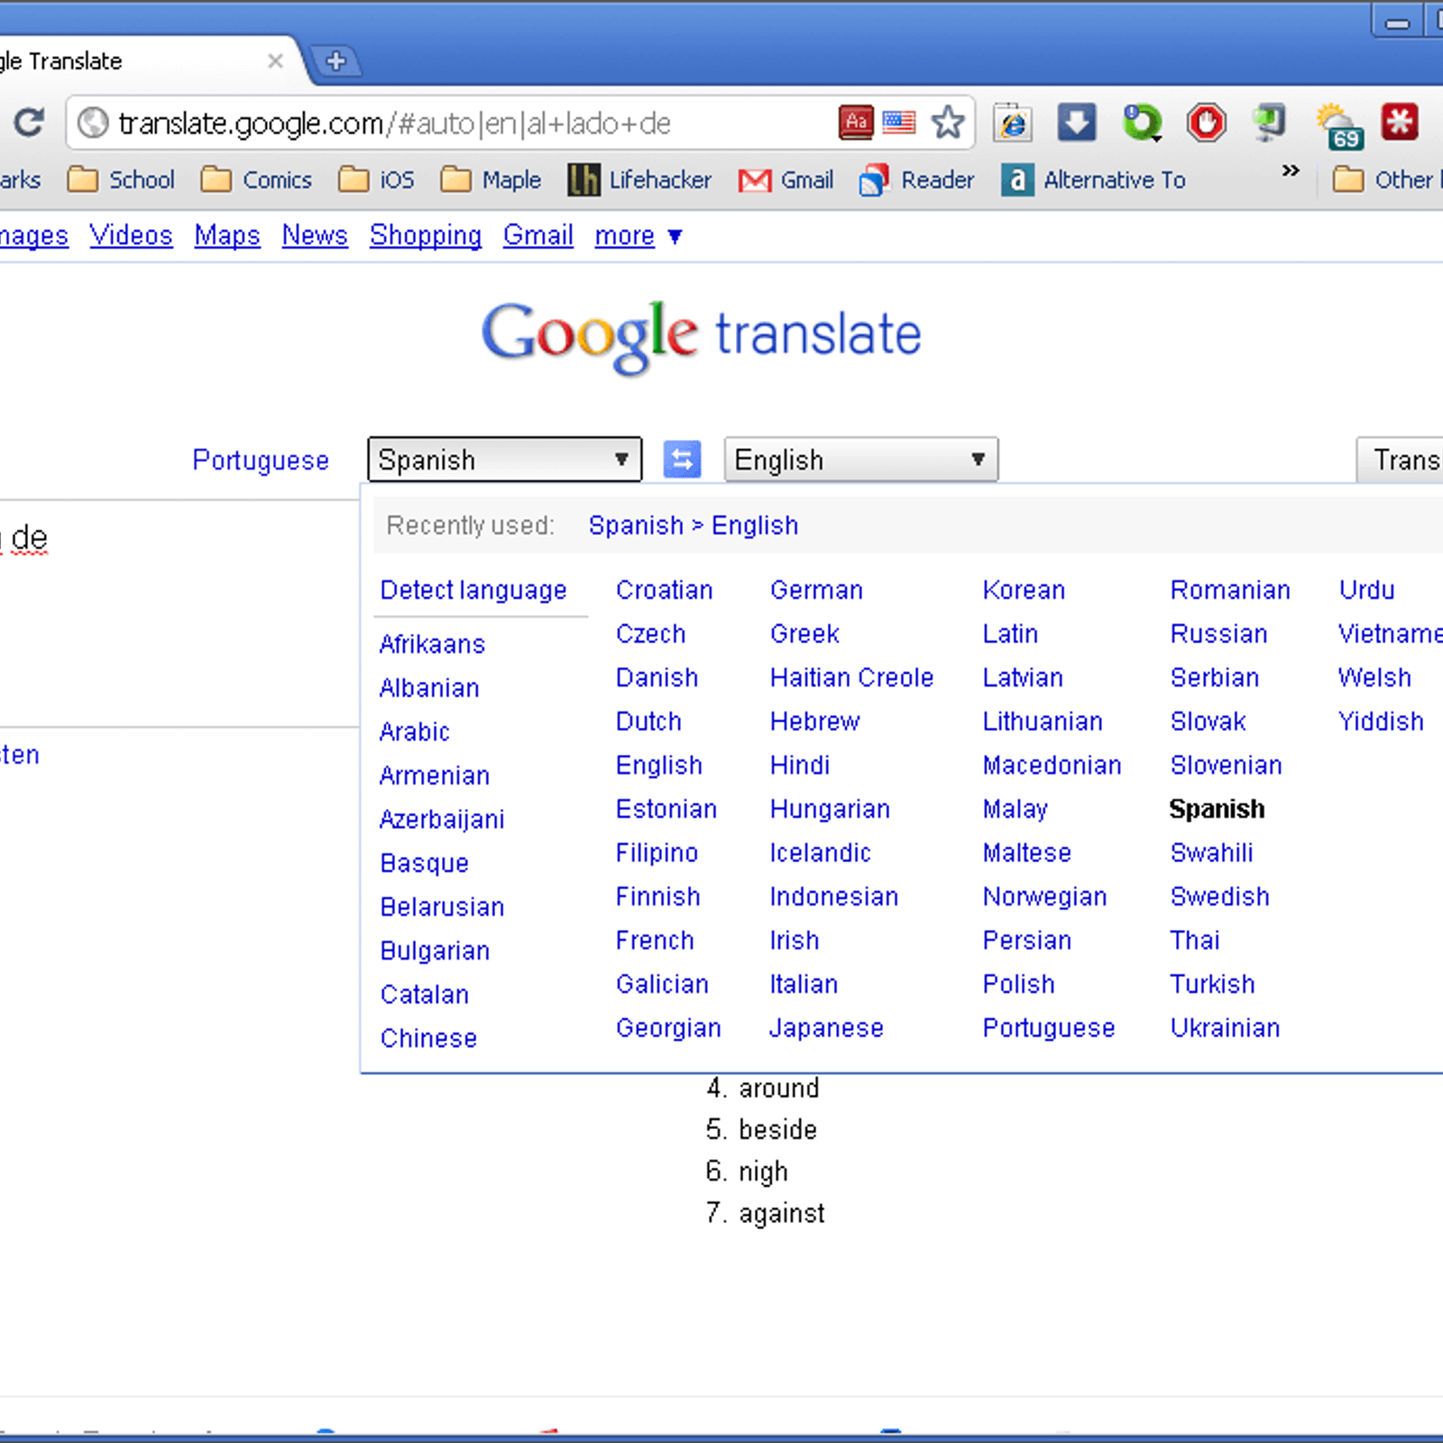The image size is (1443, 1443).
Task: Select Yiddish from language list
Action: (x=1381, y=721)
